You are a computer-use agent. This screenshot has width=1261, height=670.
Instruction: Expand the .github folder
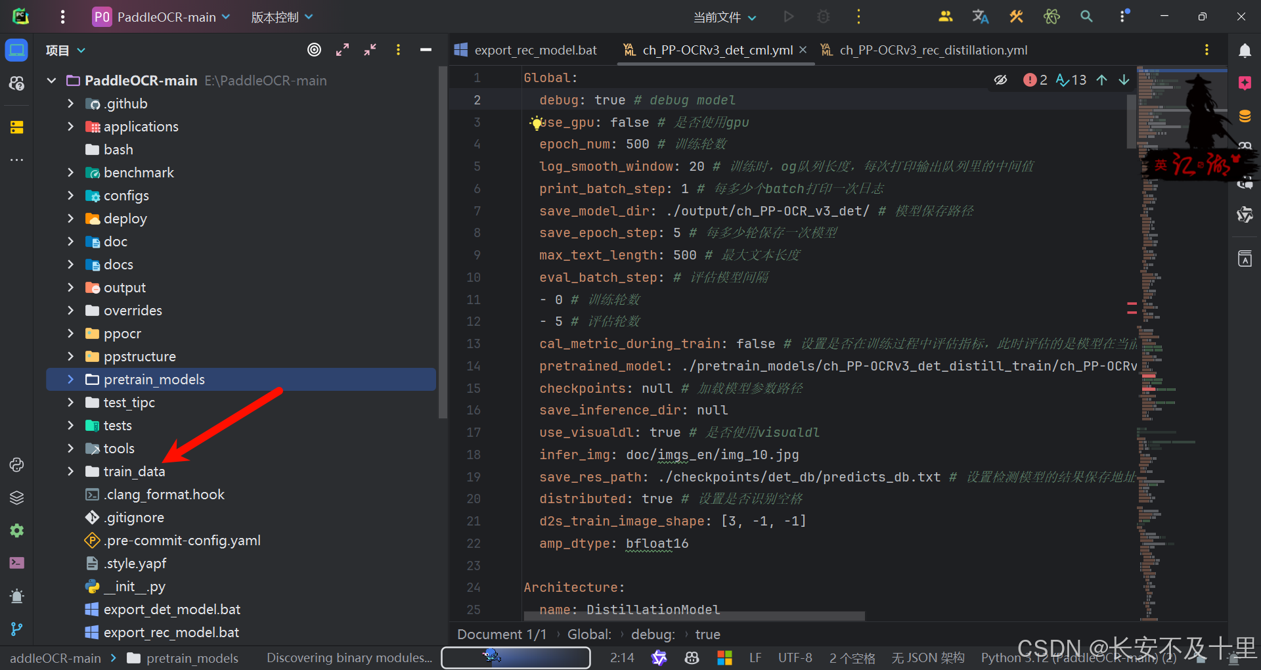click(70, 104)
